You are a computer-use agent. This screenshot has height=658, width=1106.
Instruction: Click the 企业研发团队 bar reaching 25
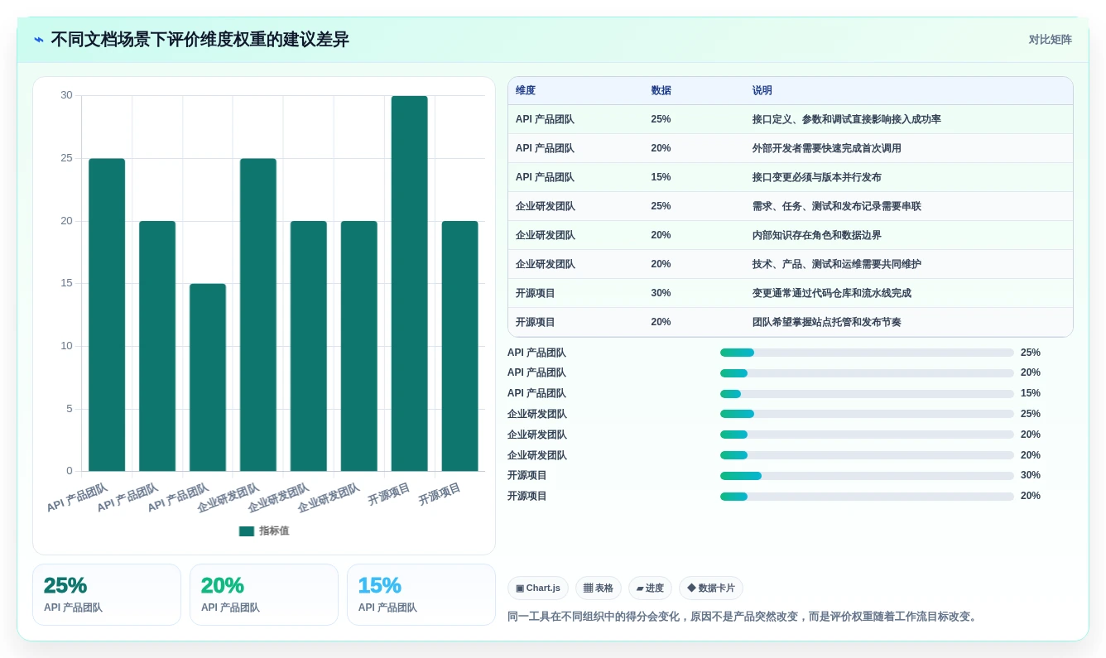point(258,315)
